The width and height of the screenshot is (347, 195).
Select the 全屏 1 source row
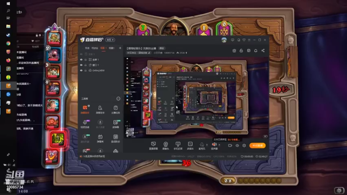tap(101, 60)
